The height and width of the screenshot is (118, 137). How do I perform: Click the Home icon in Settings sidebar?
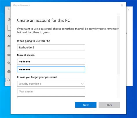coord(9,19)
